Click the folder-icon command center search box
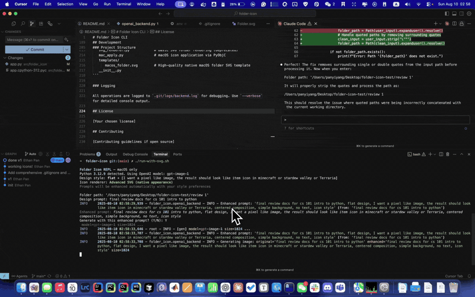The image size is (475, 297). coord(245,14)
